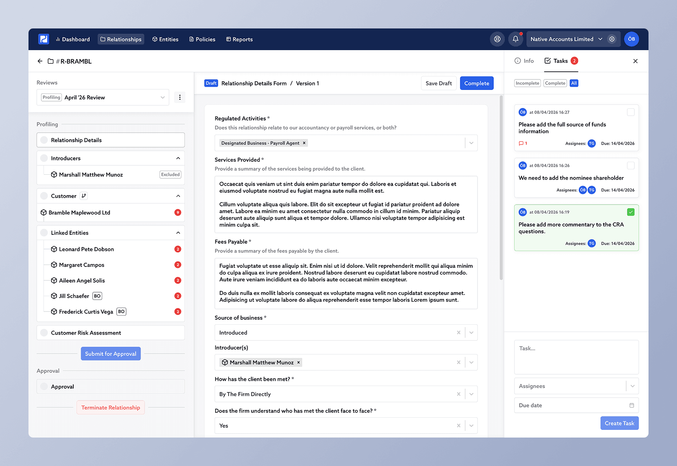This screenshot has height=466, width=677.
Task: Click TG assignee avatar on nominee shareholder task
Action: point(592,190)
